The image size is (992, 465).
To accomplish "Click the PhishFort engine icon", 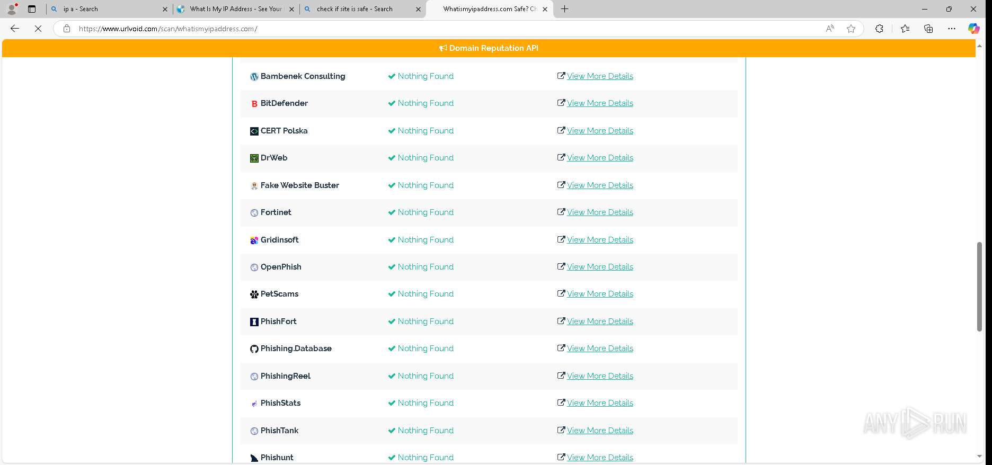I will click(x=254, y=322).
